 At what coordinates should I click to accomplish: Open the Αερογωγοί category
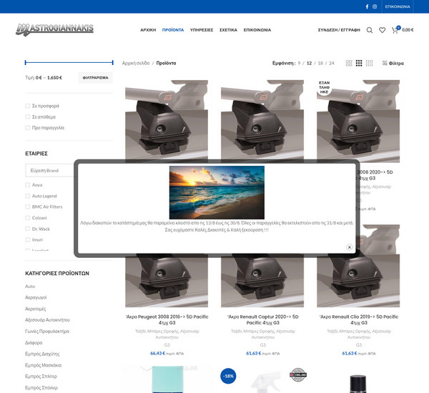(x=36, y=297)
